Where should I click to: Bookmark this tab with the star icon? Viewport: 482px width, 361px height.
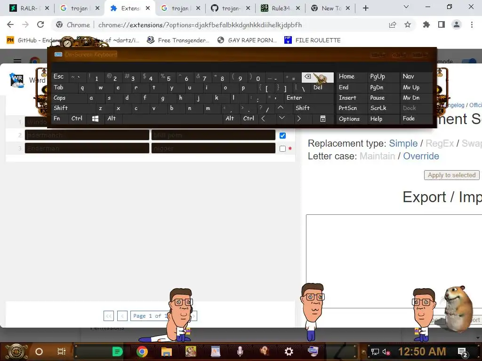click(x=408, y=25)
